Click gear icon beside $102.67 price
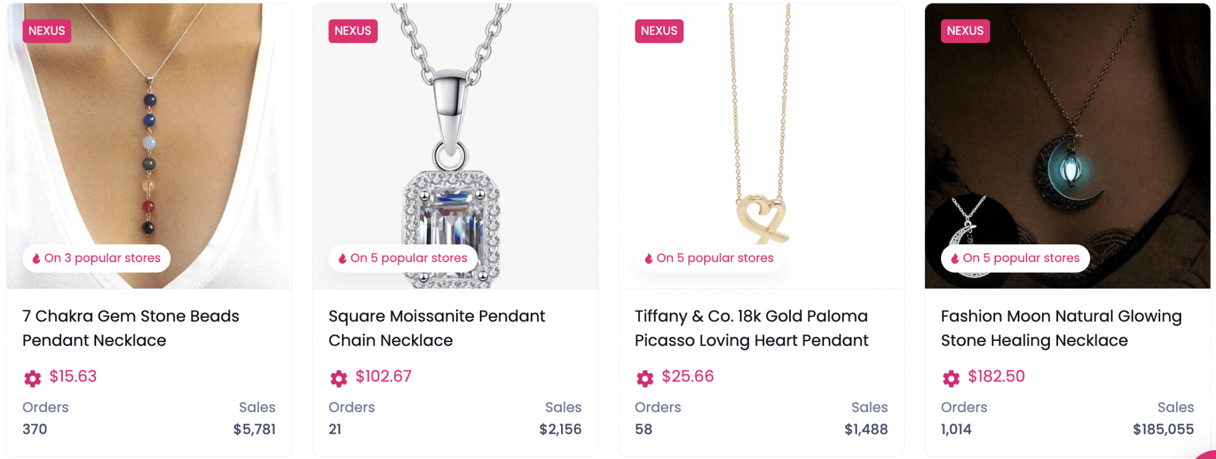Viewport: 1216px width, 459px height. [x=339, y=378]
